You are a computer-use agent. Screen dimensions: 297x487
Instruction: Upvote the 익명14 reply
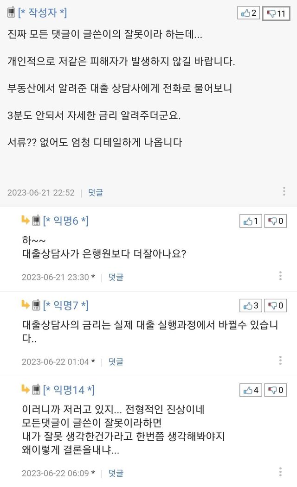[251, 390]
